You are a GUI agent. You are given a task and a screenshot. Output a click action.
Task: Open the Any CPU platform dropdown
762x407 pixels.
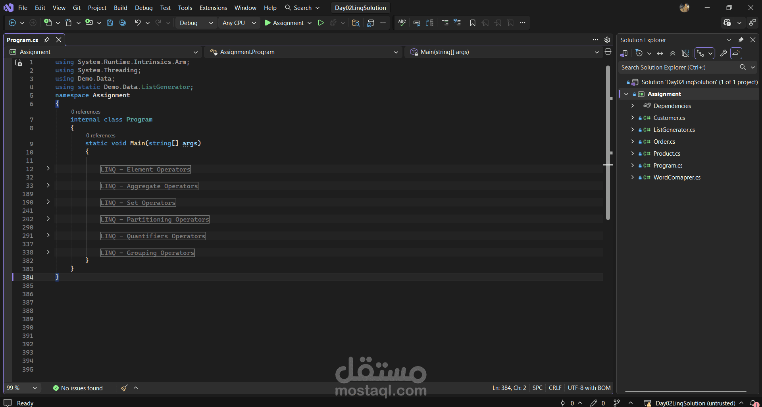pyautogui.click(x=239, y=23)
